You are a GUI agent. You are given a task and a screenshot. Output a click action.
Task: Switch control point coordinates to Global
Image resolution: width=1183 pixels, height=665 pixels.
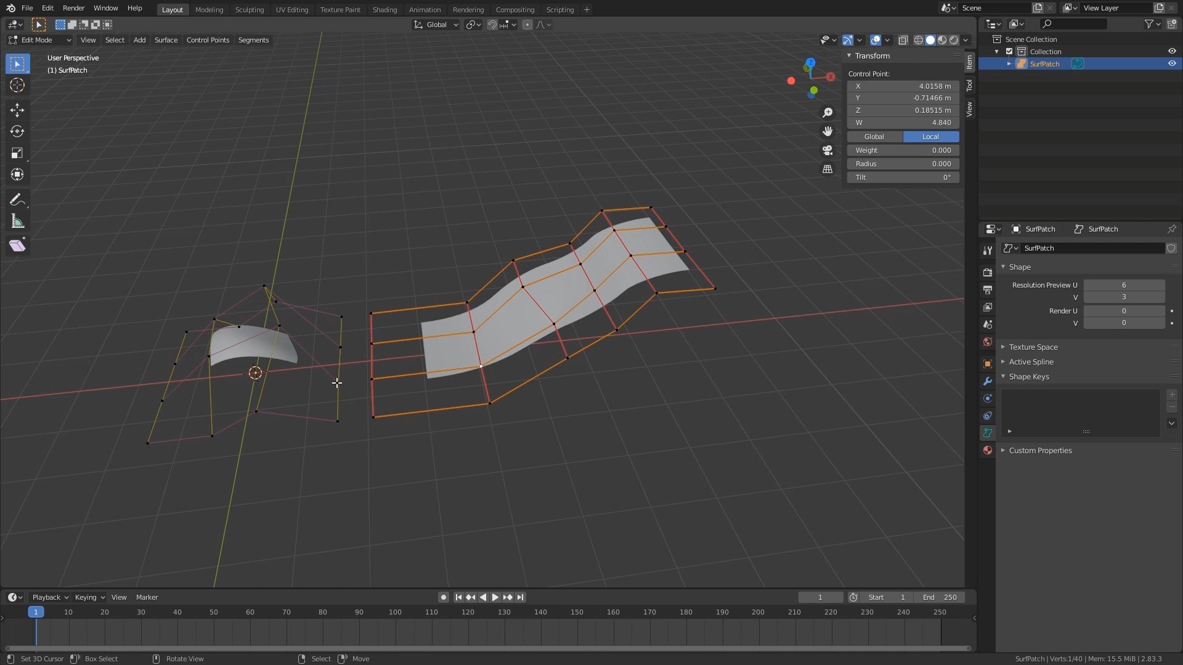[x=874, y=137]
